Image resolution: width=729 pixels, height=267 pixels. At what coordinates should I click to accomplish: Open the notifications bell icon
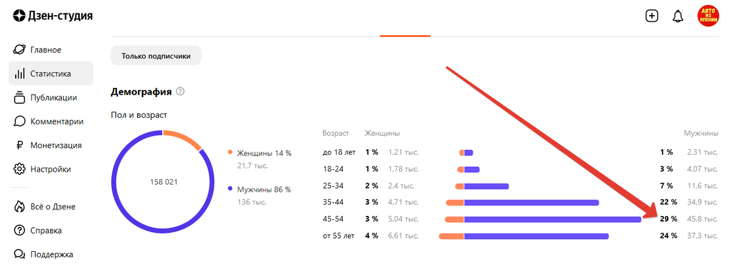coord(678,16)
